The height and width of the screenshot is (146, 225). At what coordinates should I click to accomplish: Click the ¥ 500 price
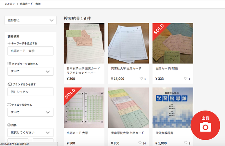pyautogui.click(x=71, y=143)
